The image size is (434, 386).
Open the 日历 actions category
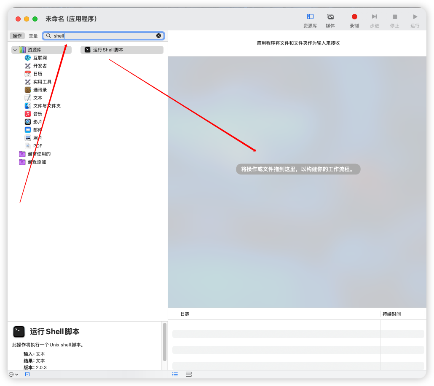[x=37, y=73]
